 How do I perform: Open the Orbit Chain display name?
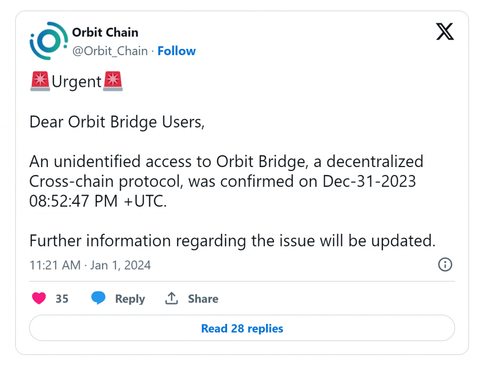tap(105, 32)
